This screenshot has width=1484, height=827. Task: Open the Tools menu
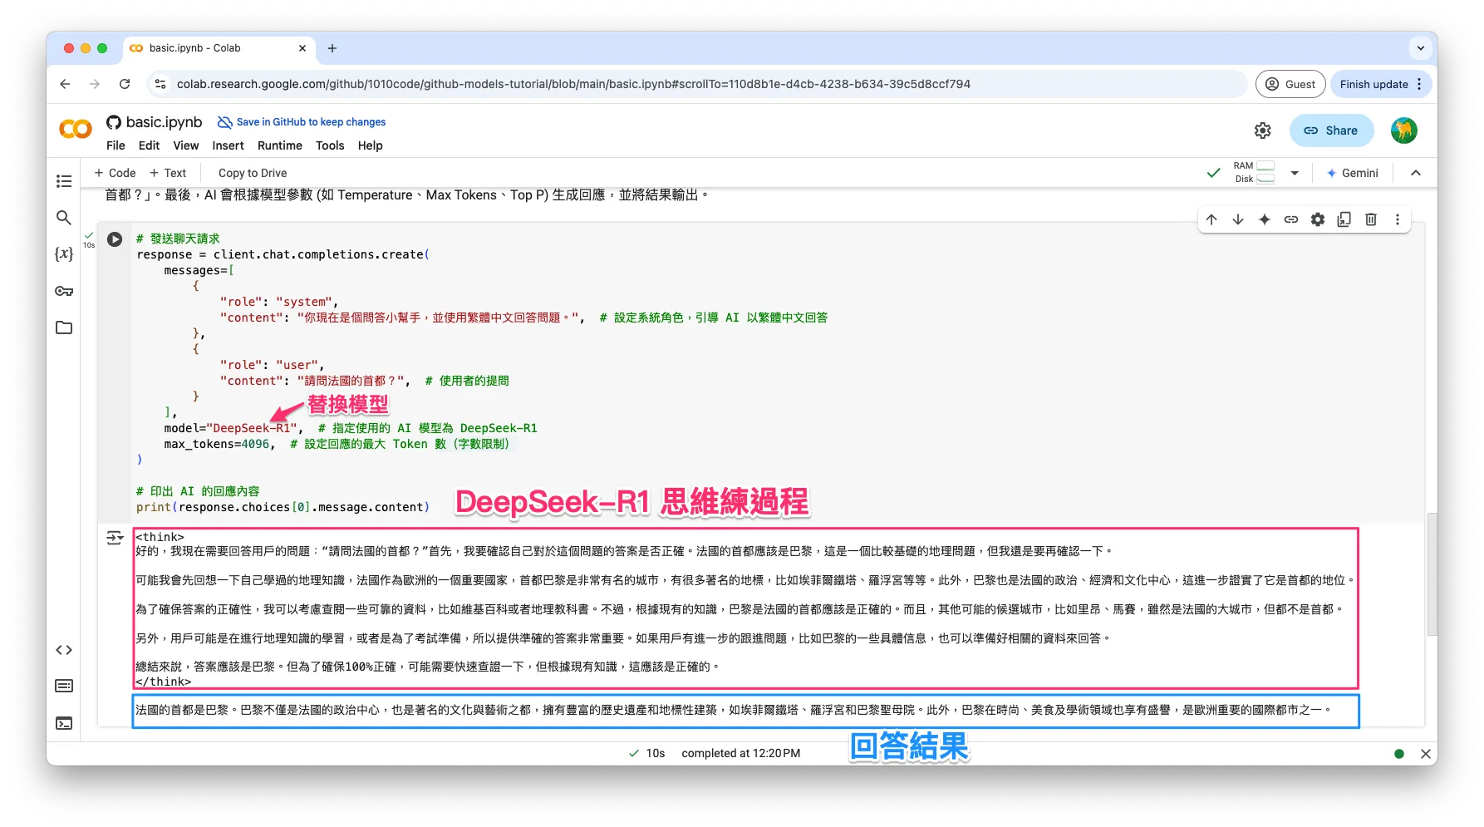coord(330,145)
